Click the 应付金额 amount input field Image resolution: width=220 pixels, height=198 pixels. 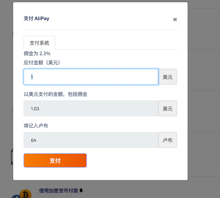pyautogui.click(x=91, y=77)
